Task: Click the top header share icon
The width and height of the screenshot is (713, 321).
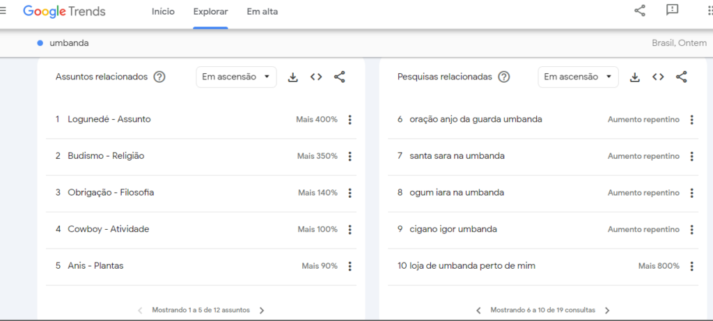Action: [640, 10]
